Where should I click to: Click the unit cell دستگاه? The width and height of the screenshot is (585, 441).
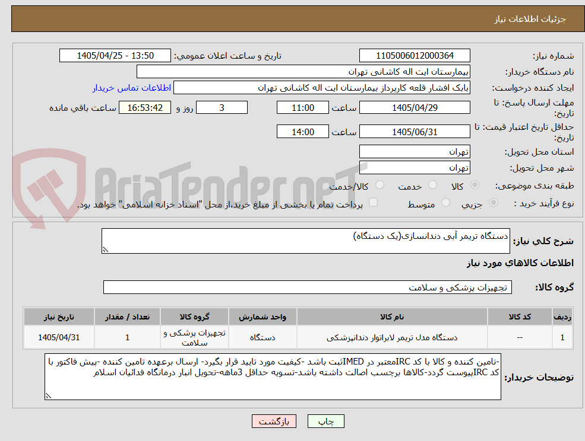click(263, 337)
